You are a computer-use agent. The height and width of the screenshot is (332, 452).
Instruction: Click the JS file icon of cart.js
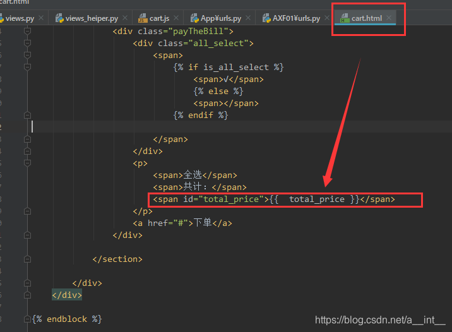[143, 18]
